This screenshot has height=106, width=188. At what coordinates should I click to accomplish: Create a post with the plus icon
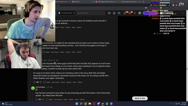pyautogui.click(x=135, y=13)
